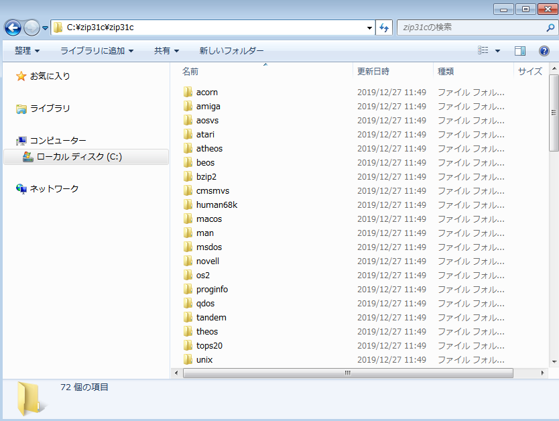Screen dimensions: 559x421
Task: Select ライブラリ in navigation pane
Action: pyautogui.click(x=43, y=109)
